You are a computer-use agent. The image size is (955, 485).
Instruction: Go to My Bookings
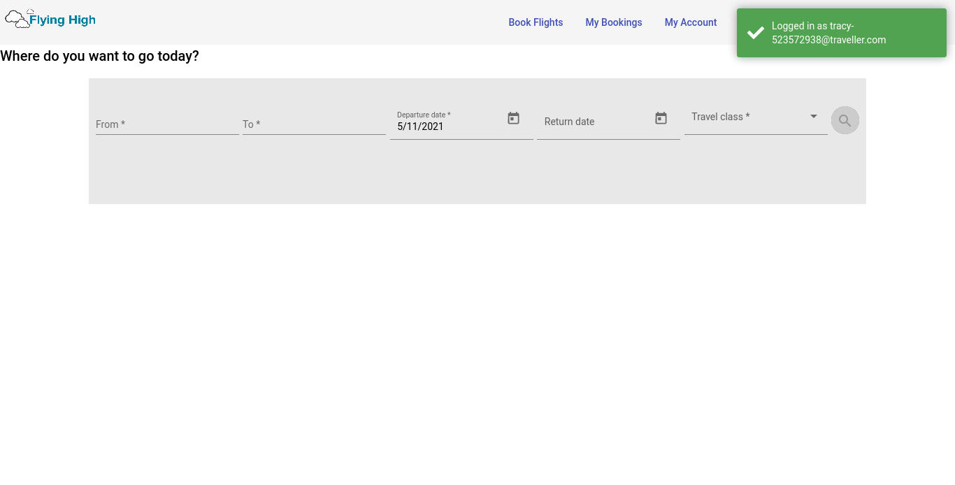click(613, 22)
